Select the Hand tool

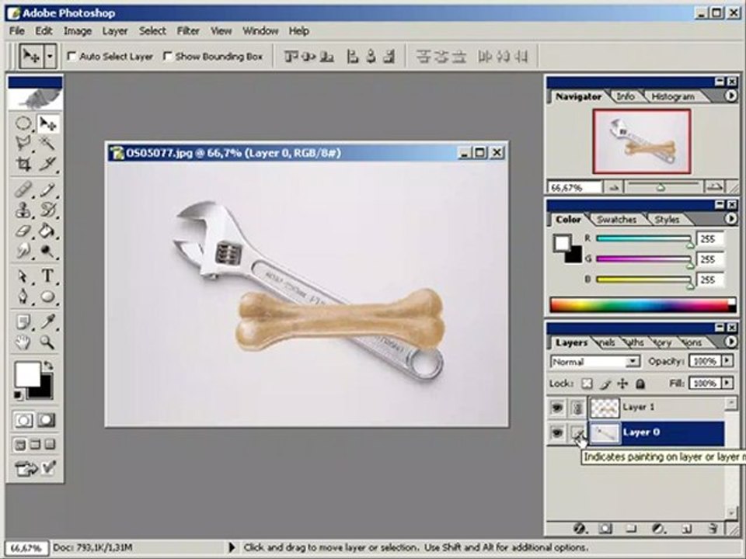pos(23,342)
